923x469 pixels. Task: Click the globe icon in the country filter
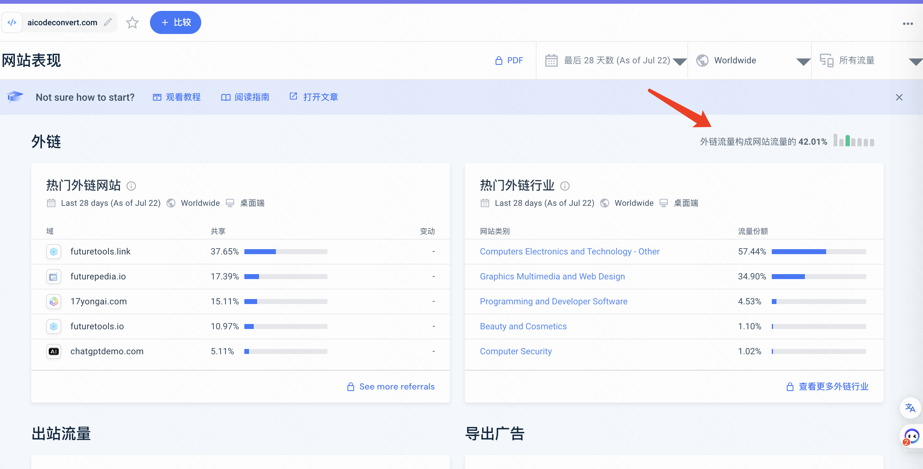(702, 60)
